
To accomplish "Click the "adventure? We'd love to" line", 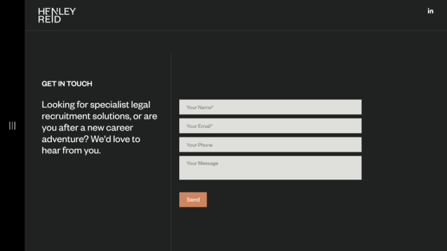I will 91,139.
